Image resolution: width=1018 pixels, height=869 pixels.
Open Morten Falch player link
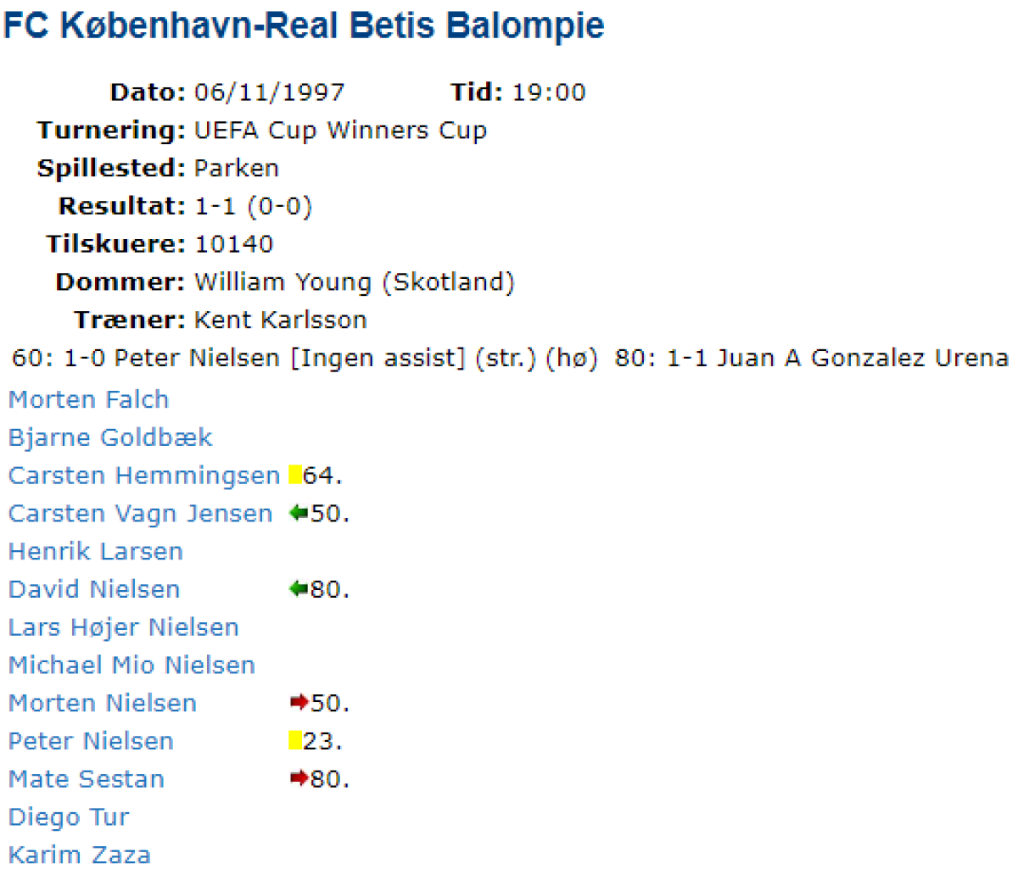88,399
